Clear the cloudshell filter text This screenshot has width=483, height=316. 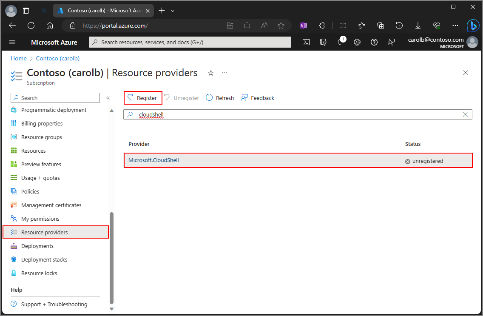click(465, 114)
